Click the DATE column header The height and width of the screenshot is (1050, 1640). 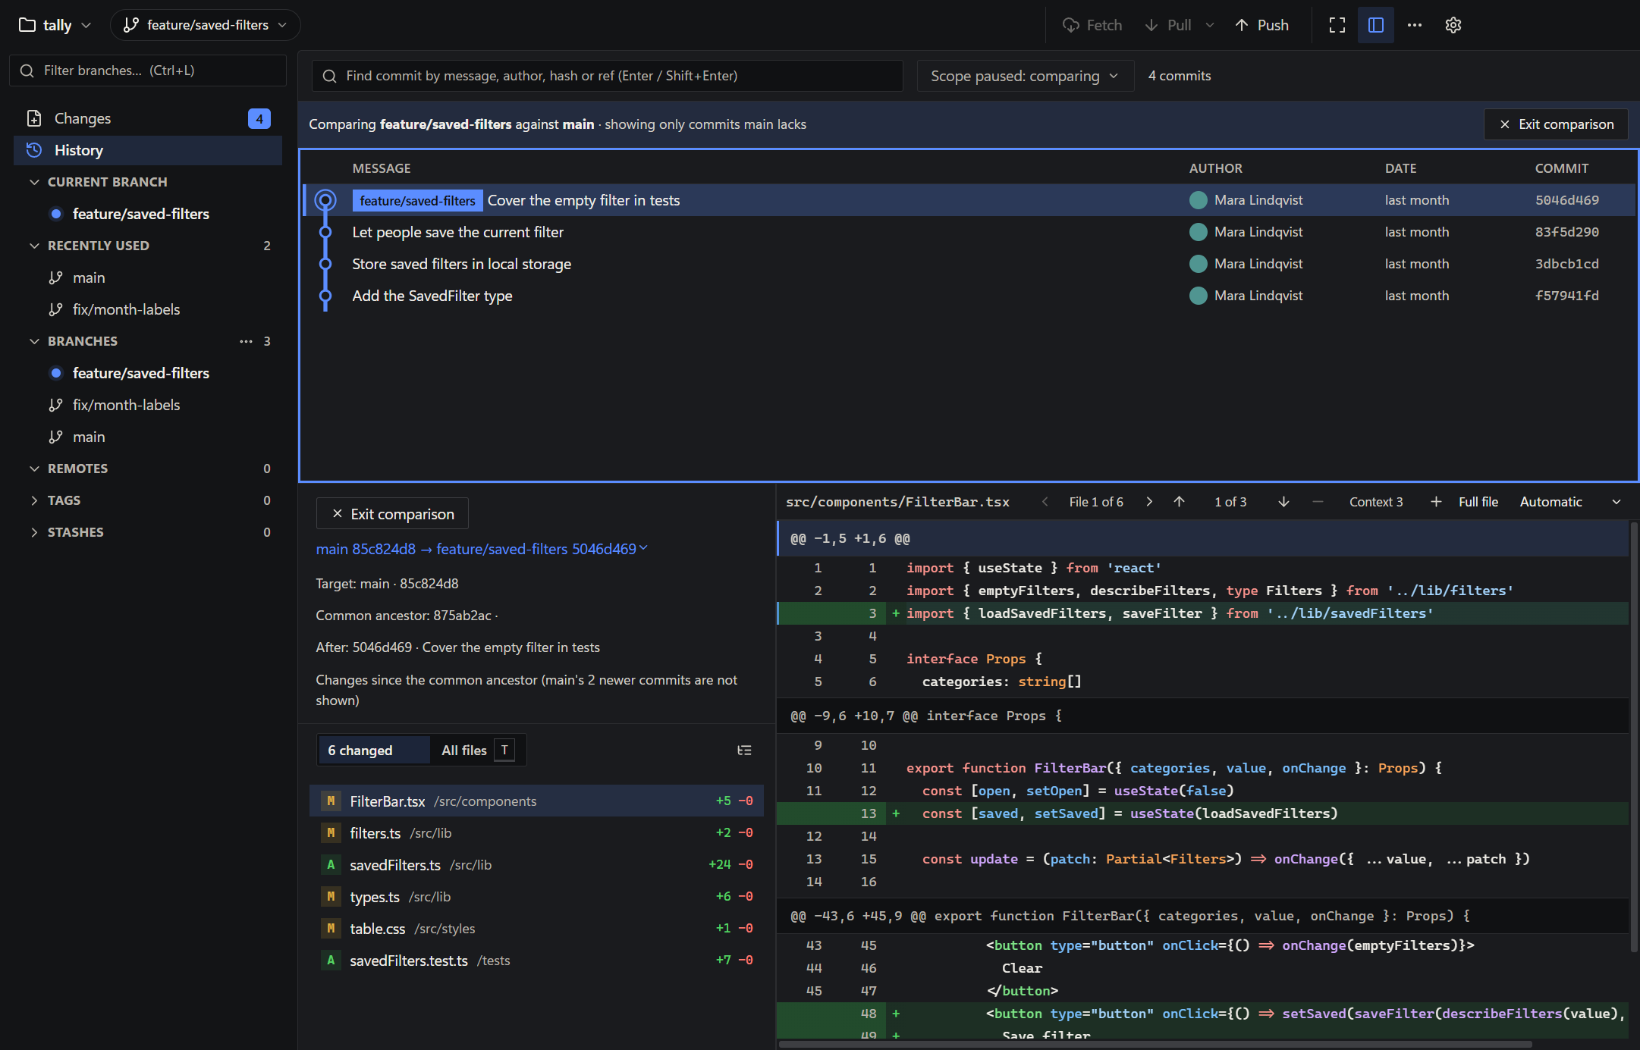[1400, 168]
